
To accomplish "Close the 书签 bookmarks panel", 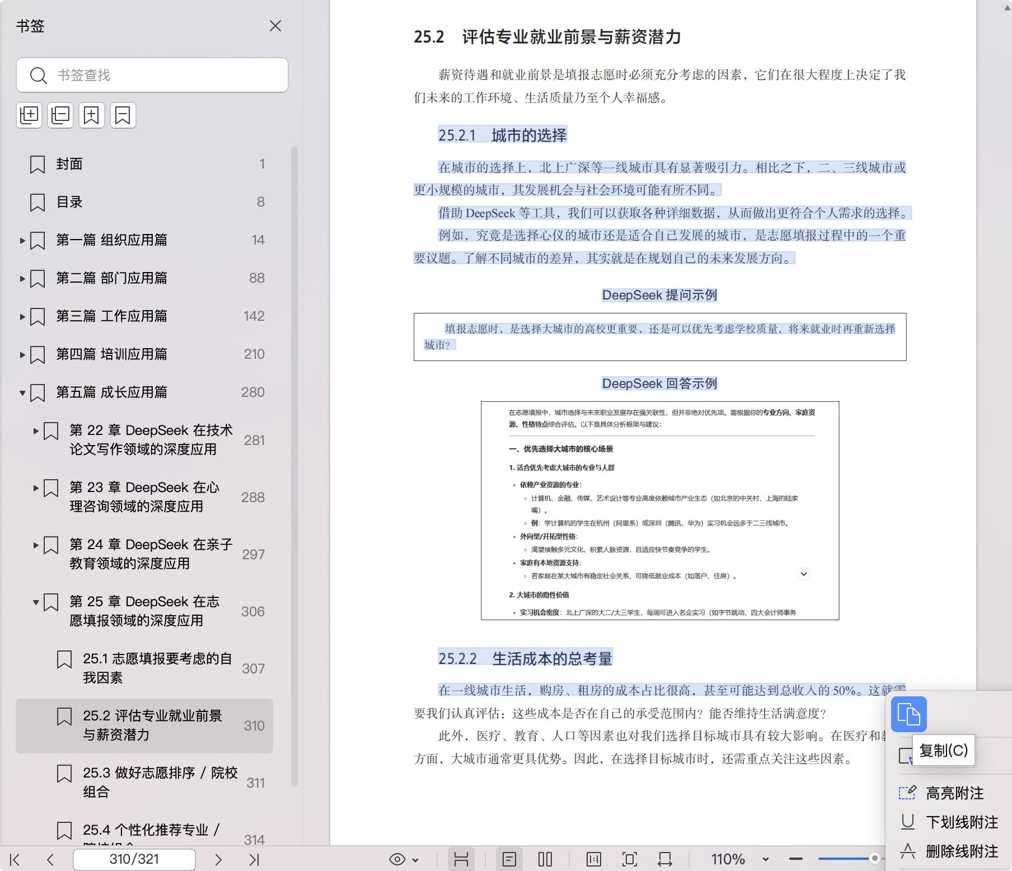I will pyautogui.click(x=275, y=26).
